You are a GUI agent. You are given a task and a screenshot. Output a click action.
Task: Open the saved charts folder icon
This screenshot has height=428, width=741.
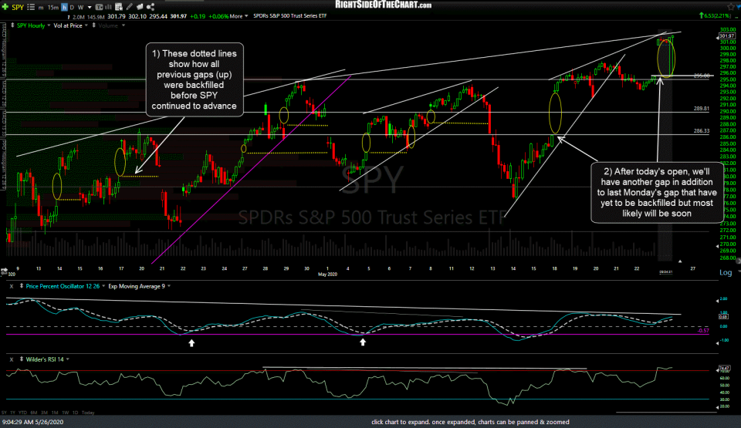[140, 7]
